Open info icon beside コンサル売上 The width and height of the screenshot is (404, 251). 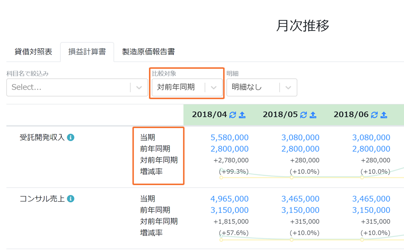(70, 199)
